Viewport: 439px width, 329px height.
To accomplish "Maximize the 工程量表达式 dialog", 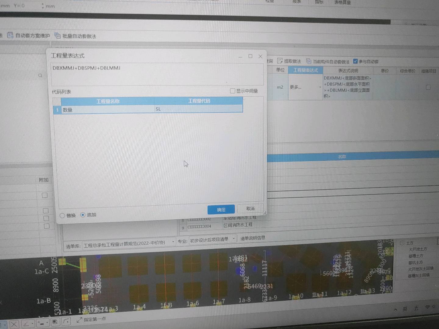I will click(250, 56).
